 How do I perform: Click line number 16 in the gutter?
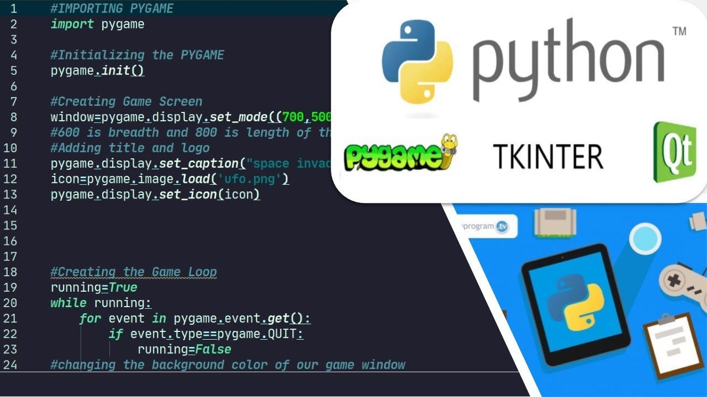10,241
